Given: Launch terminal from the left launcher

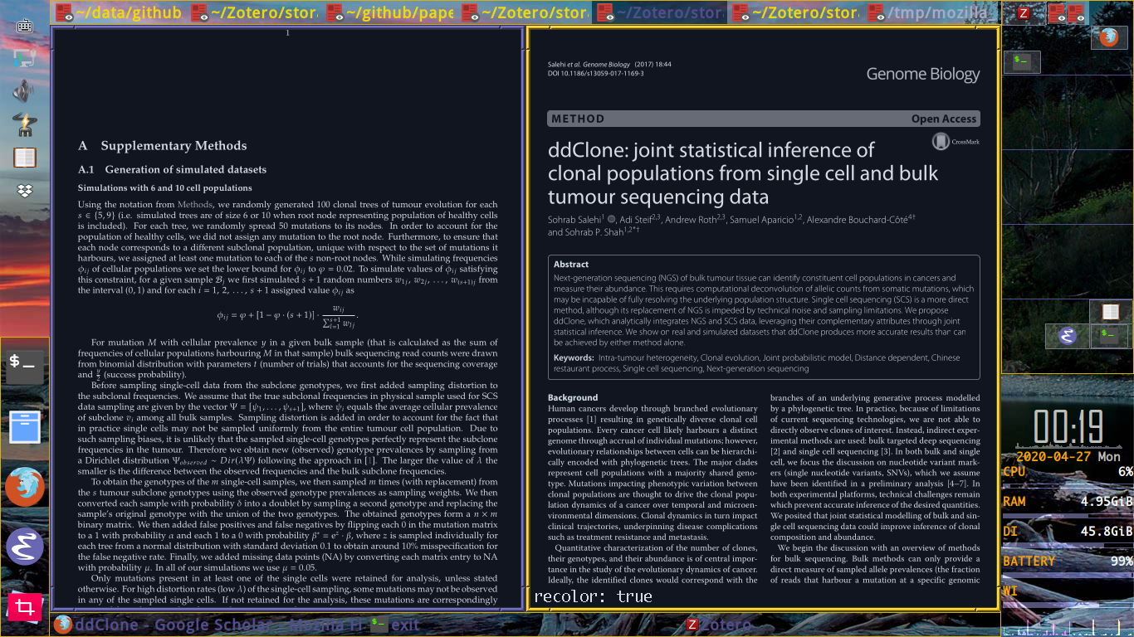Looking at the screenshot, I should (x=25, y=366).
